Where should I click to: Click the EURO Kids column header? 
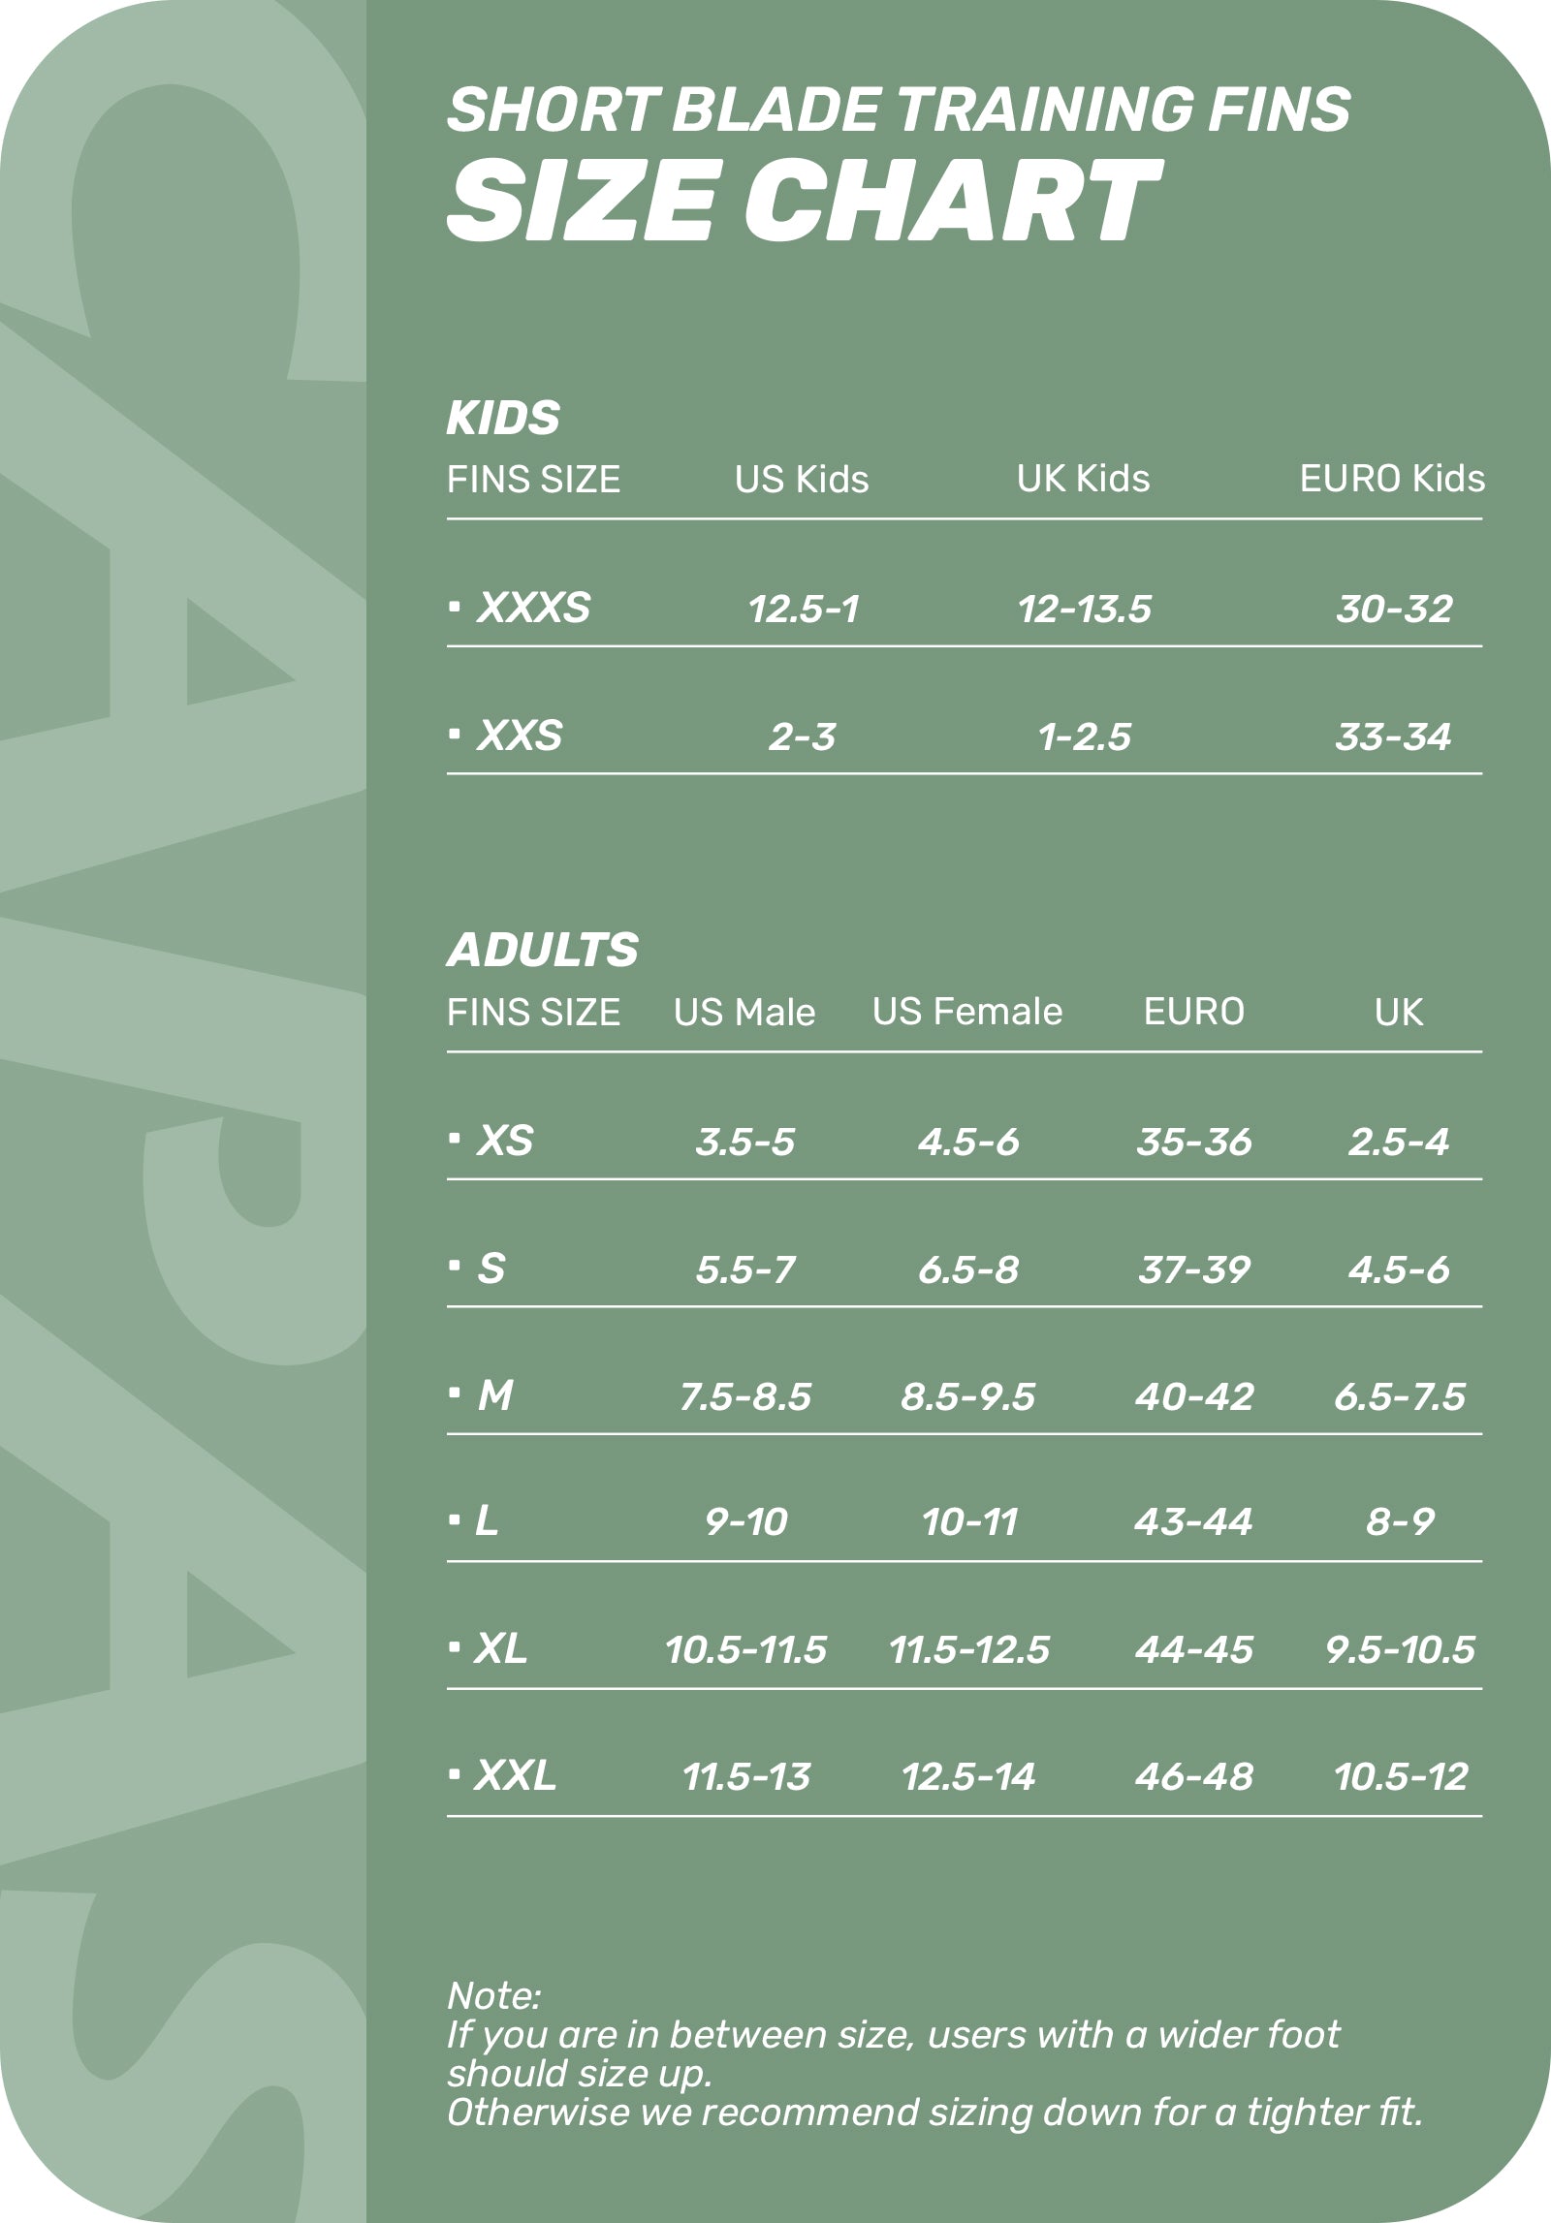tap(1391, 479)
